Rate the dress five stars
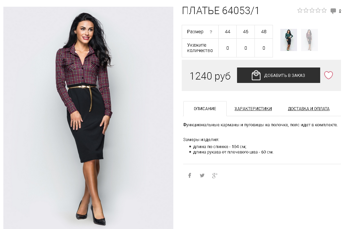Viewport: 346px width, 229px height. tap(324, 10)
